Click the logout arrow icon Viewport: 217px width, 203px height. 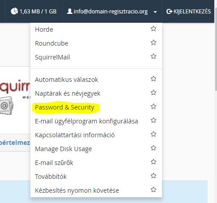[169, 12]
